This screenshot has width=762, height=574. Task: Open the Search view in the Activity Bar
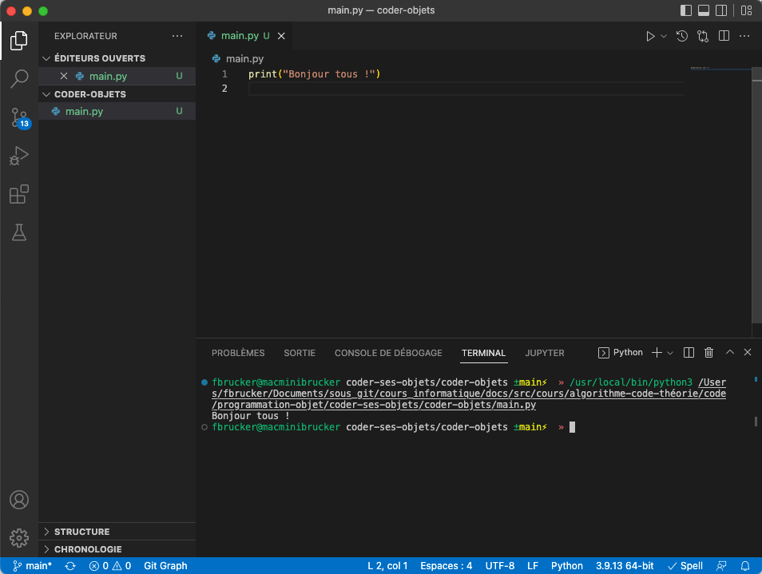click(19, 78)
